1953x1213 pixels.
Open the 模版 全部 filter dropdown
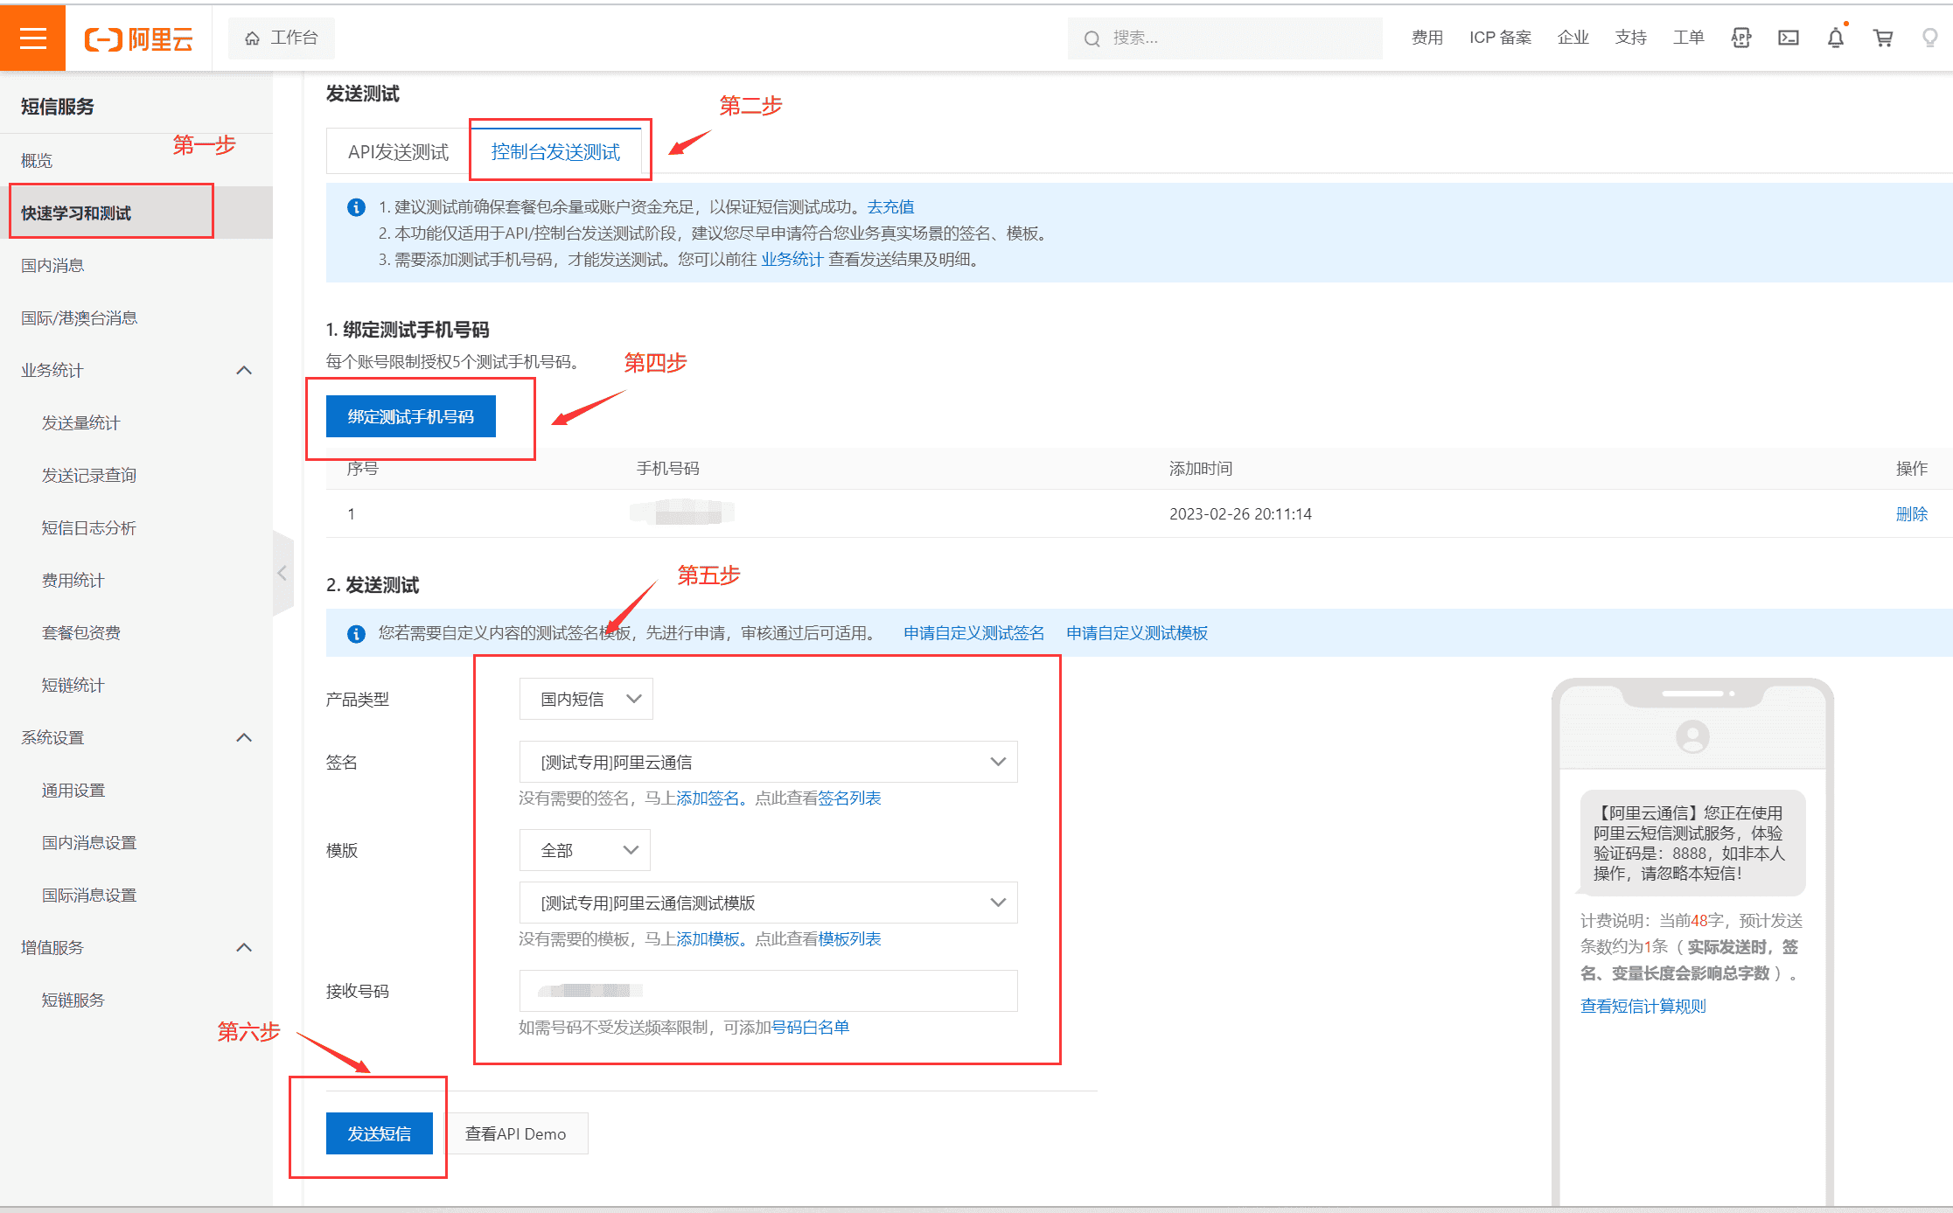pos(584,850)
